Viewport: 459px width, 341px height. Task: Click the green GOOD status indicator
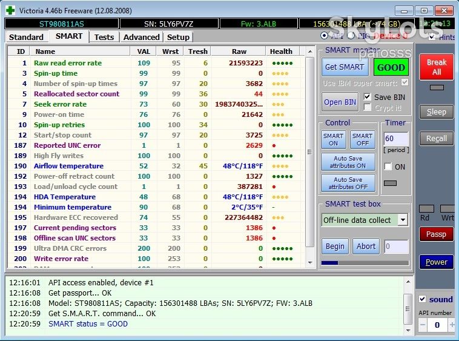[x=391, y=67]
